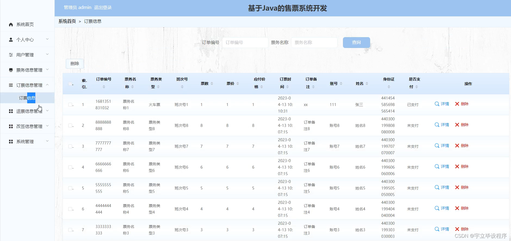Screen dimensions: 511x241
Task: Open the 用户管理 menu label
Action: (x=25, y=55)
